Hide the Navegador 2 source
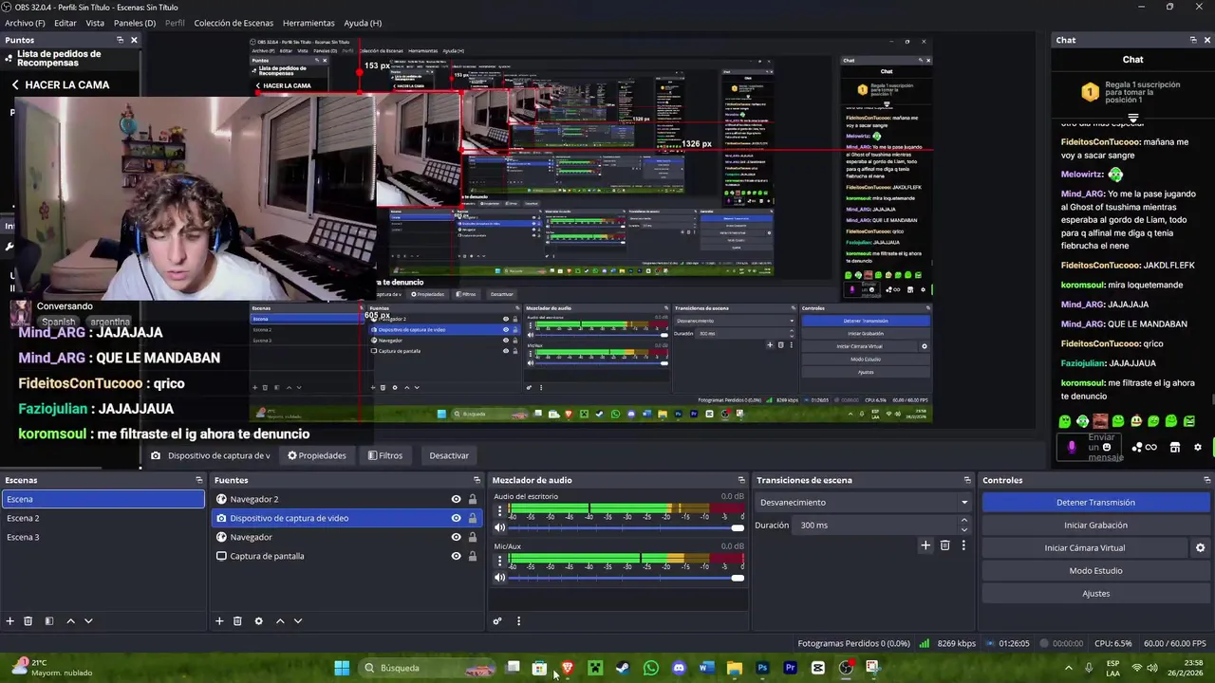This screenshot has height=683, width=1215. tap(456, 499)
